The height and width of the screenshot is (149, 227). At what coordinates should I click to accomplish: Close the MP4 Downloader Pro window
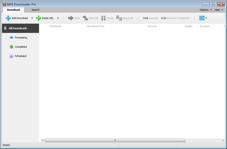[x=221, y=4]
